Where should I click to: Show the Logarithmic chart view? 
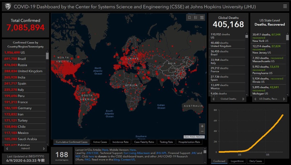pyautogui.click(x=237, y=161)
